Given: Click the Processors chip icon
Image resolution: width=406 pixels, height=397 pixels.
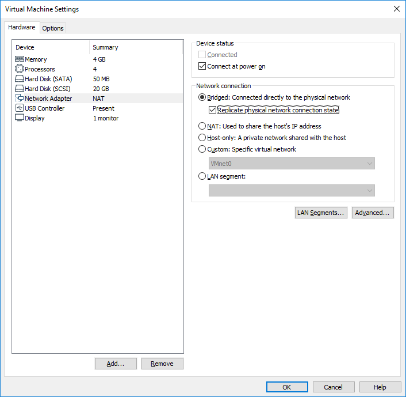Looking at the screenshot, I should click(x=20, y=69).
